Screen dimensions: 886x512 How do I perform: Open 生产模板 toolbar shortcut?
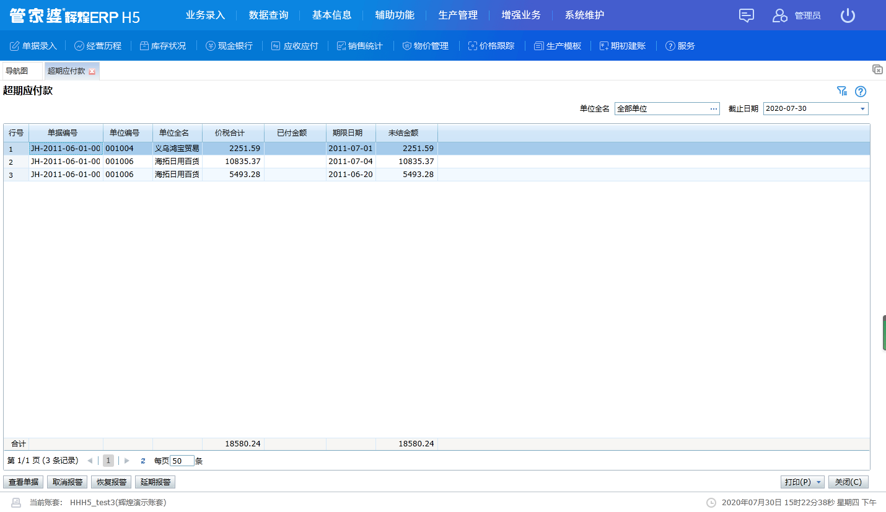click(x=558, y=46)
